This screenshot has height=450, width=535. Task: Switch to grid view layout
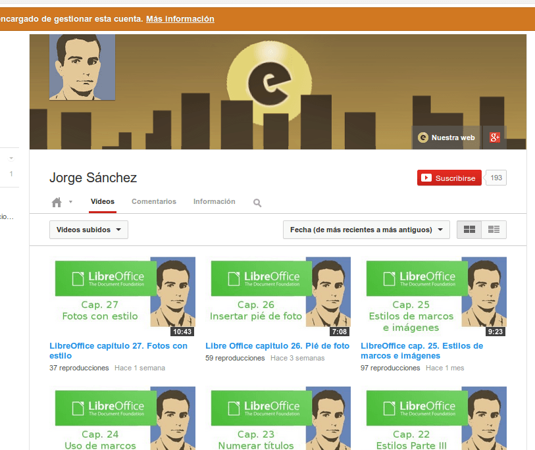click(469, 230)
